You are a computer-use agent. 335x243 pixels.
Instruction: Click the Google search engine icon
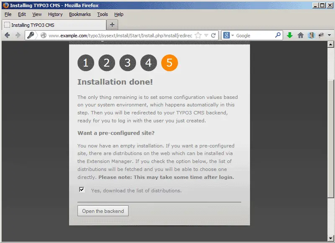[x=227, y=35]
